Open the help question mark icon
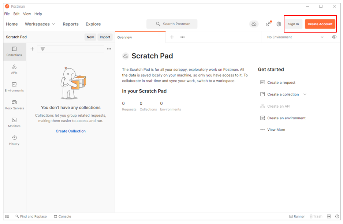Viewport: 343px width, 224px height. [x=337, y=216]
